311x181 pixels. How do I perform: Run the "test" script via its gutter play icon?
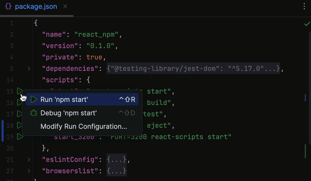pos(20,114)
